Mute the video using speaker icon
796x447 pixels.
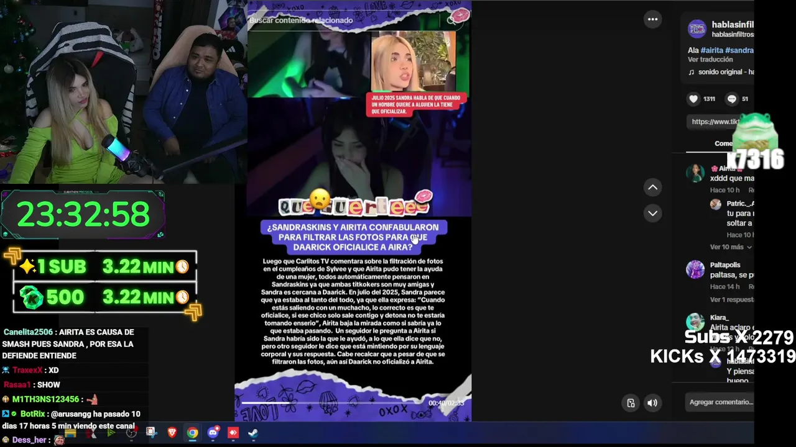652,403
